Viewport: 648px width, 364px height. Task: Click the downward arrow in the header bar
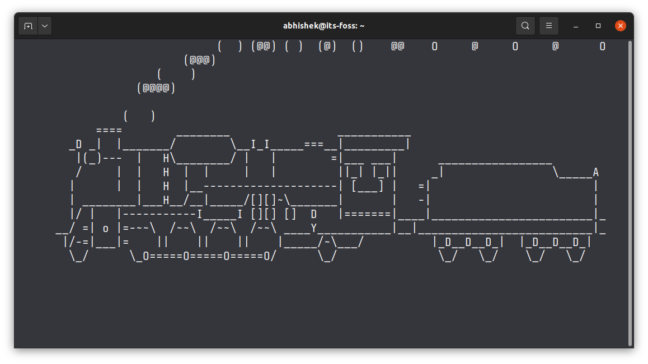[x=44, y=25]
